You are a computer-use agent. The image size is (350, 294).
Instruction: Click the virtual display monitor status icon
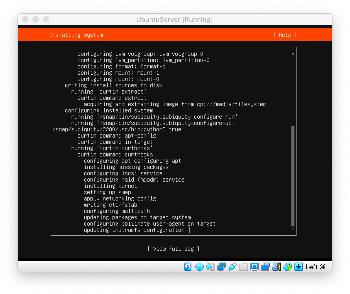[x=254, y=267]
